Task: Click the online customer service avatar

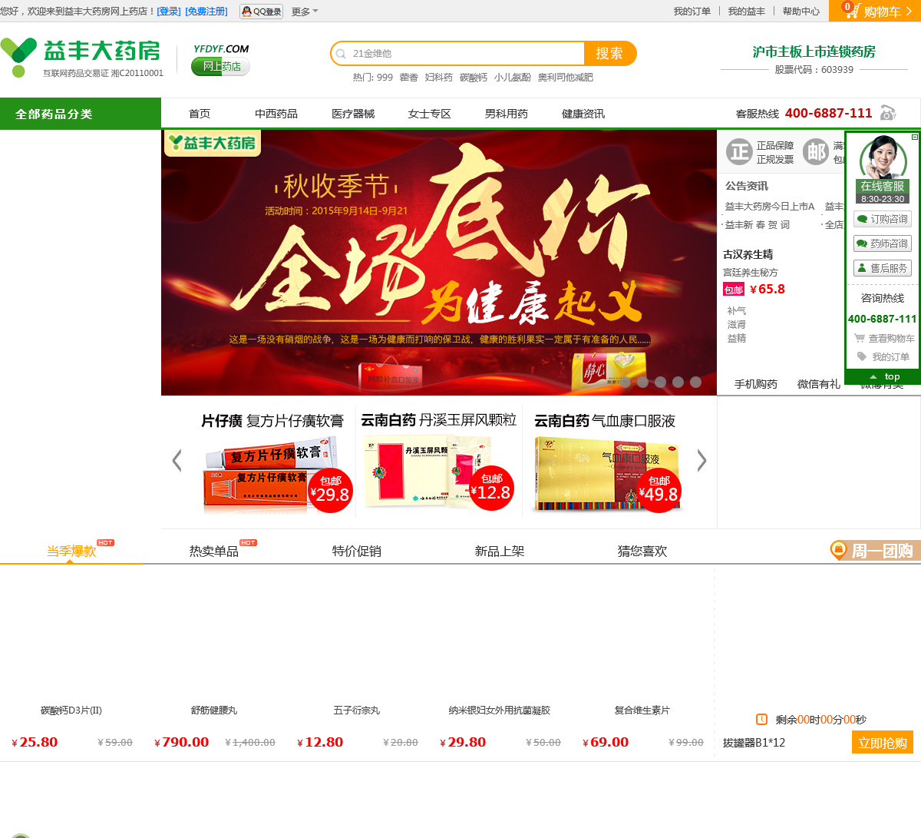Action: 883,157
